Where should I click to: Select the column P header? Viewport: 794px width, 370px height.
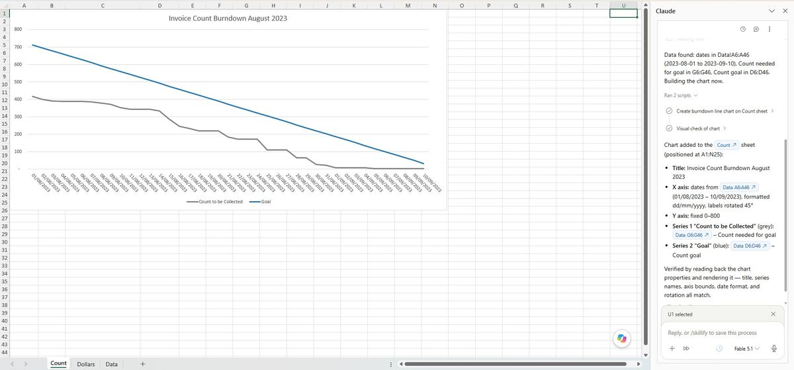pos(488,4)
